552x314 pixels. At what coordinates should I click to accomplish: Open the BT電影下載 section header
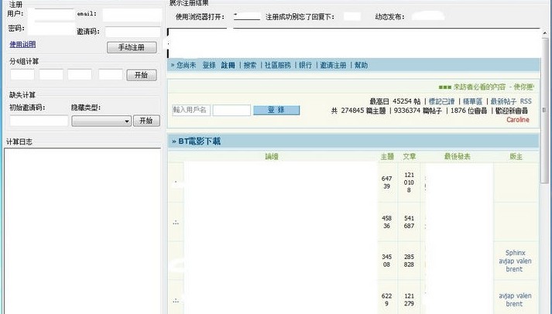(199, 142)
